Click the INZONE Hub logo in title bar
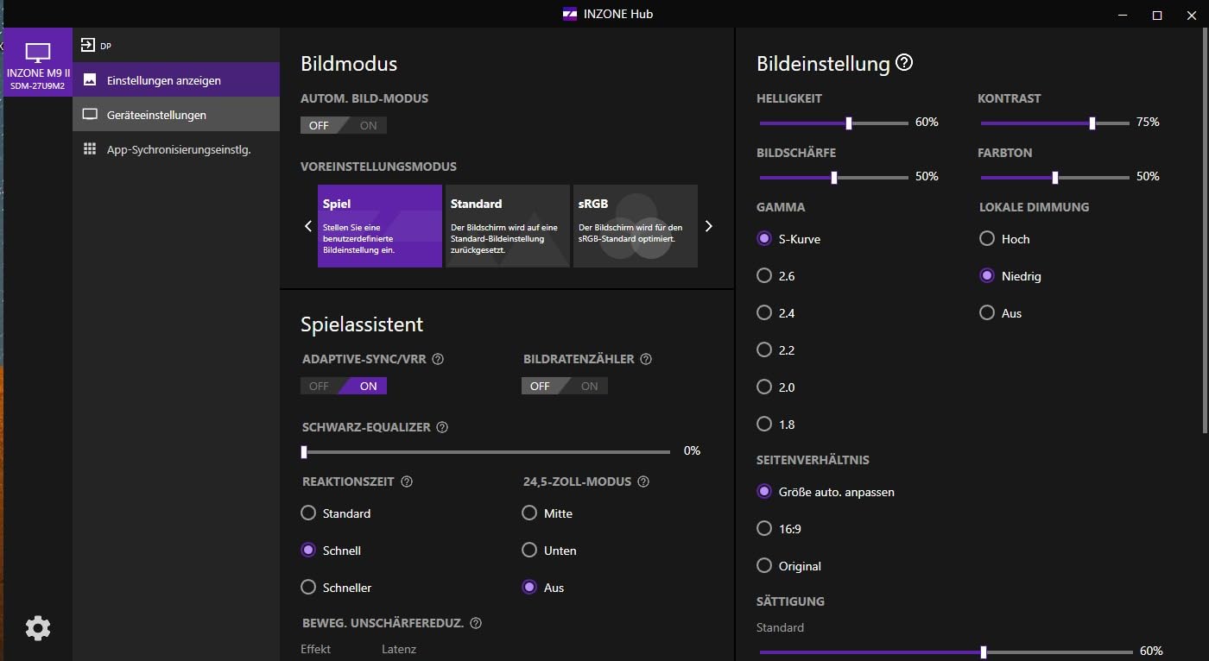Image resolution: width=1209 pixels, height=661 pixels. [x=570, y=14]
